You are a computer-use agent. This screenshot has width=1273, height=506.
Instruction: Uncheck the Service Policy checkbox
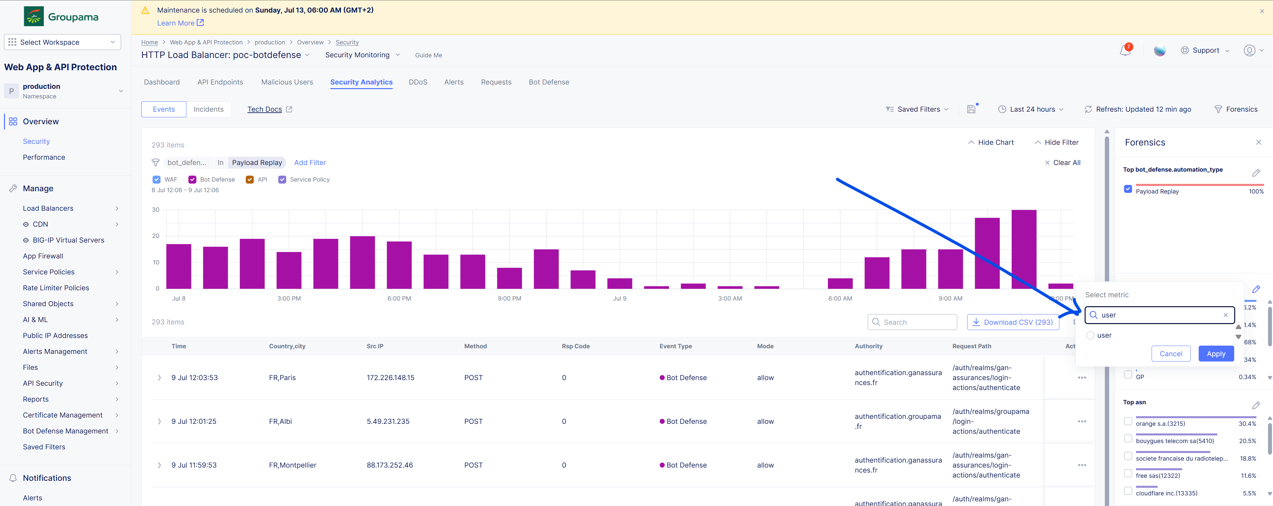[282, 180]
